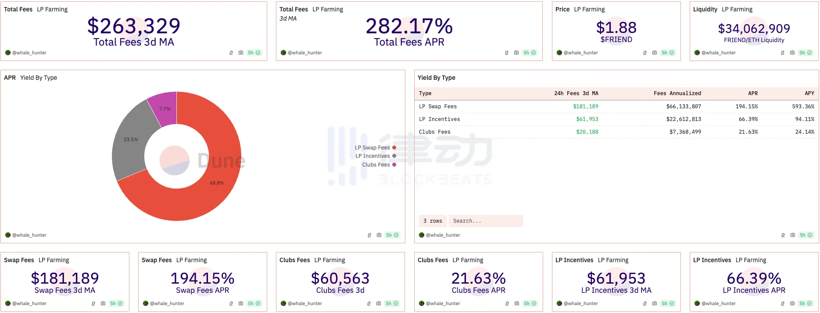Open the Liquidity LP Farming panel title
Image resolution: width=820 pixels, height=313 pixels.
coord(722,9)
